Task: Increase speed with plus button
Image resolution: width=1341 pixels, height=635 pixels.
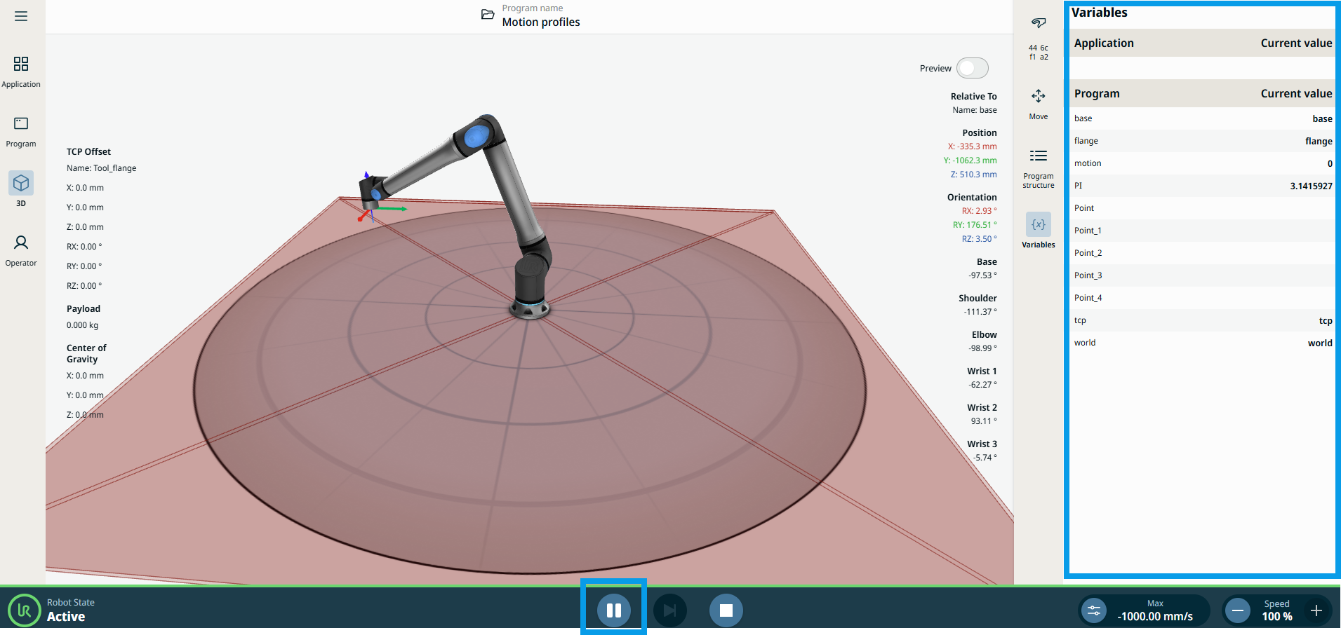Action: tap(1316, 610)
